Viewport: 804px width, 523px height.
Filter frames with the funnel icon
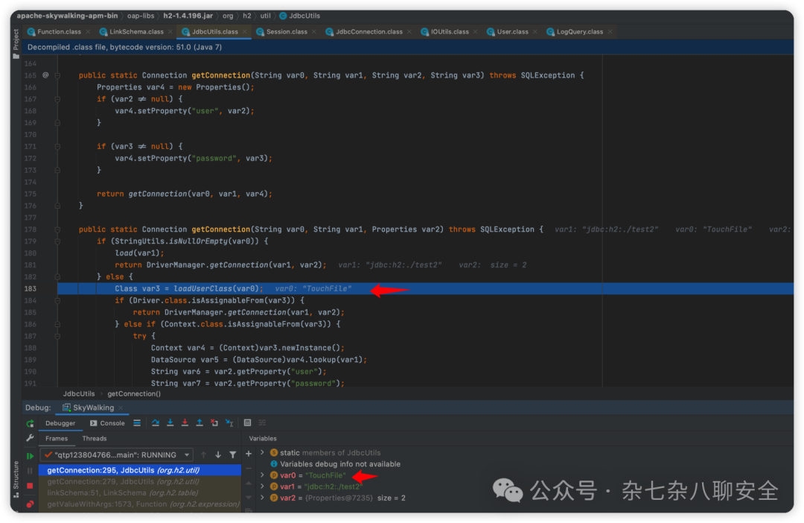[x=233, y=454]
